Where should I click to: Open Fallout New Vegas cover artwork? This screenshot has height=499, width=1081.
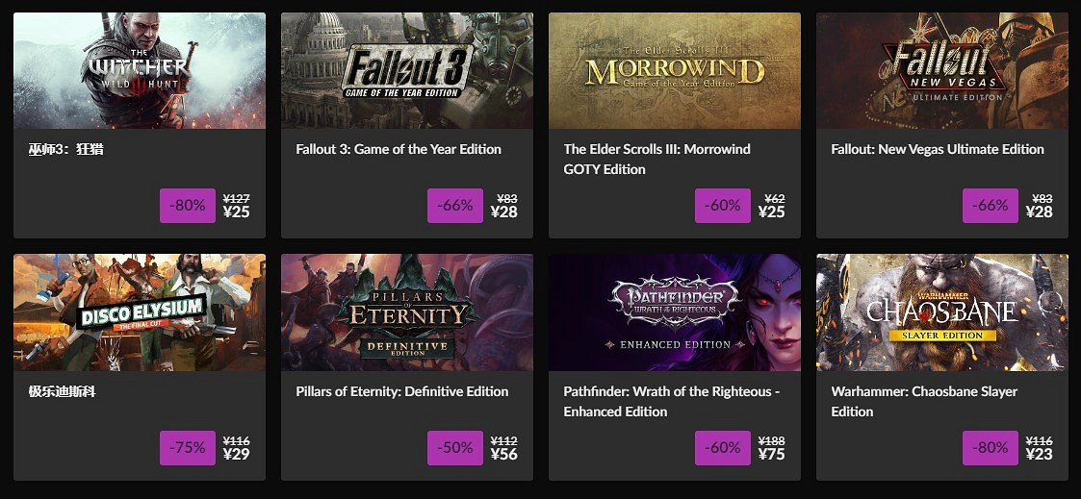click(x=942, y=70)
